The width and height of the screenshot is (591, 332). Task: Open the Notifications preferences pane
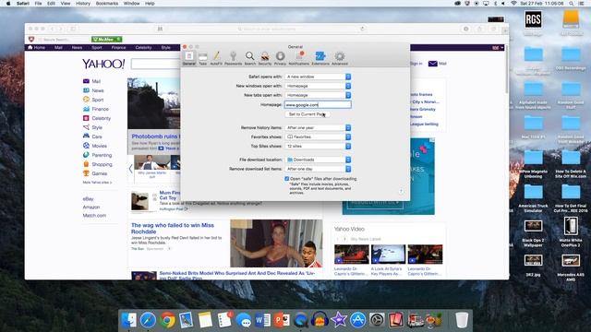pos(299,58)
